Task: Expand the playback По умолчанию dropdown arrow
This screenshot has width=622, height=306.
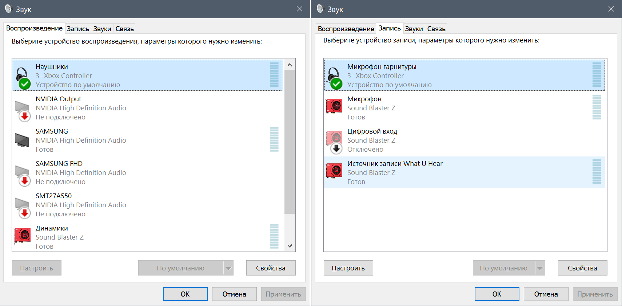Action: click(x=228, y=268)
